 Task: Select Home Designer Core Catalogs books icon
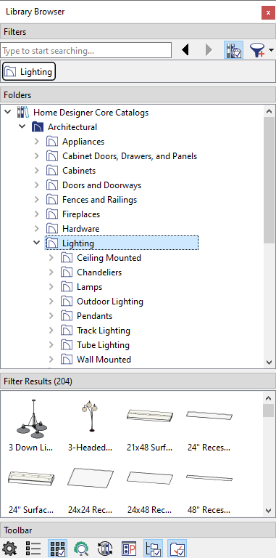click(22, 113)
